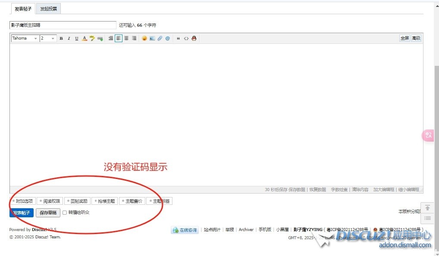Insert a smiley emoticon

[144, 38]
